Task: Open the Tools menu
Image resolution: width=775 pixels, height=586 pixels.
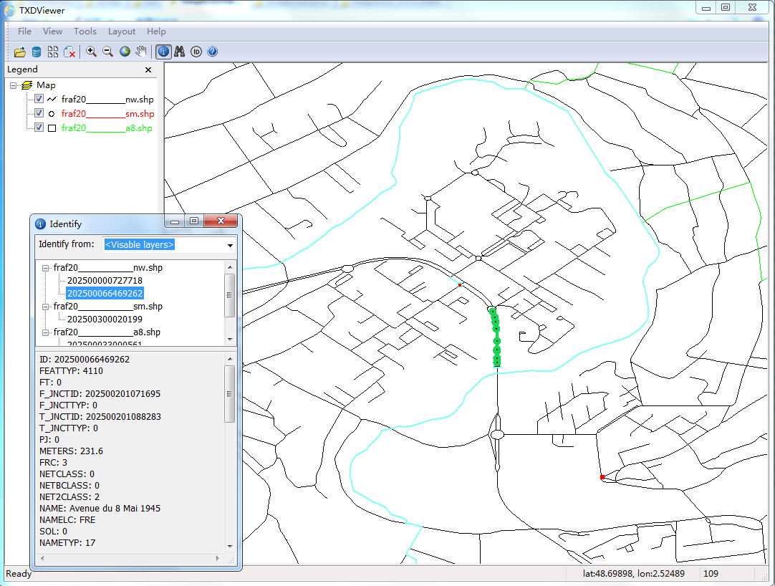Action: pyautogui.click(x=85, y=32)
